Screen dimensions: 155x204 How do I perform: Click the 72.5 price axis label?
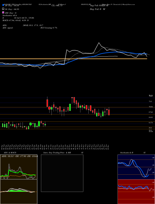[150, 101]
